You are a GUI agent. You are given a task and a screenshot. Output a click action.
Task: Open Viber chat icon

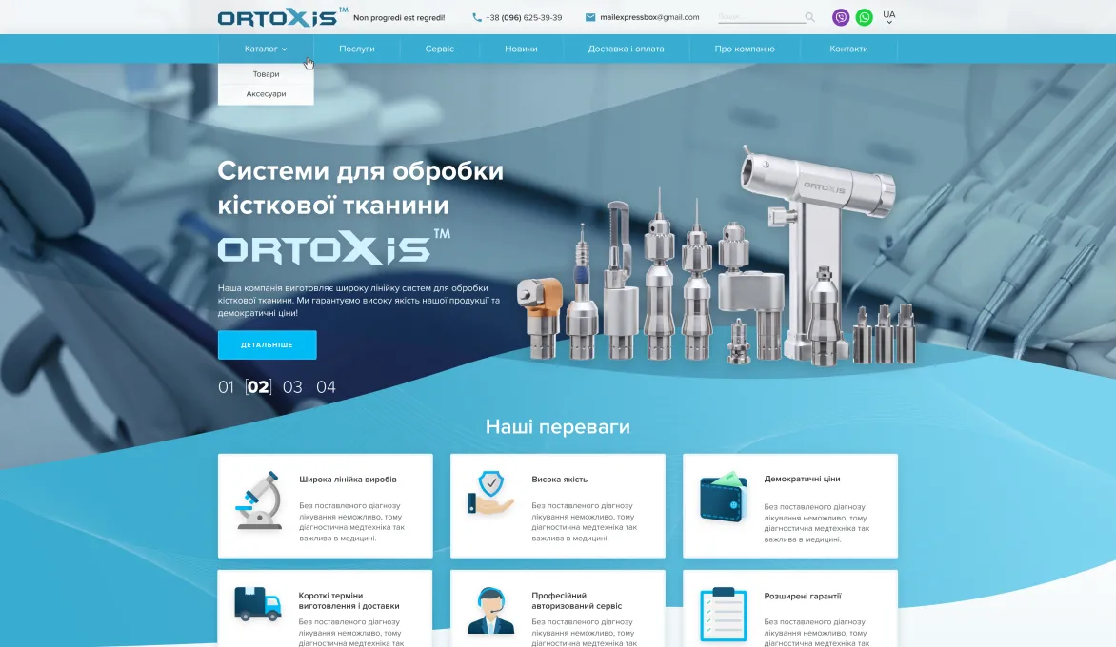[x=841, y=17]
